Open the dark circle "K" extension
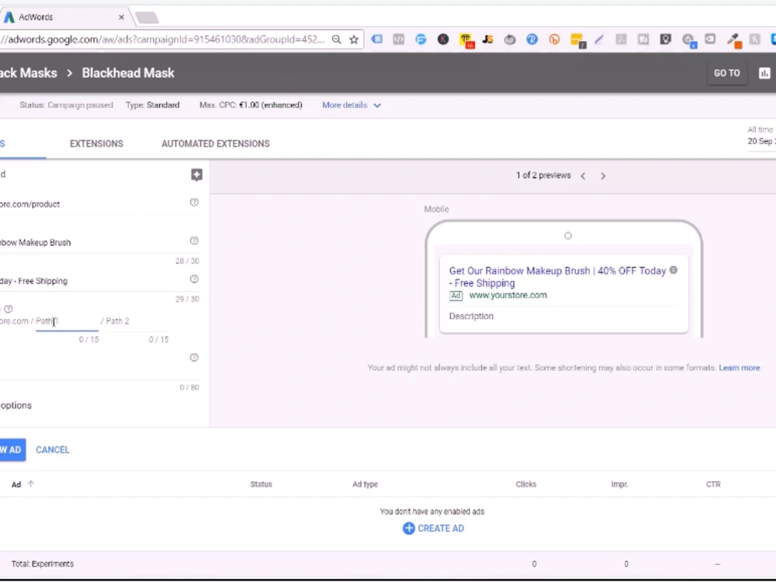 [x=443, y=39]
